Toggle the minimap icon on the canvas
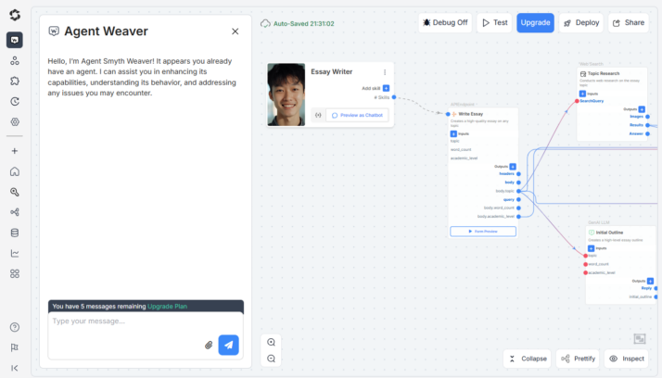The width and height of the screenshot is (662, 378). click(x=639, y=339)
